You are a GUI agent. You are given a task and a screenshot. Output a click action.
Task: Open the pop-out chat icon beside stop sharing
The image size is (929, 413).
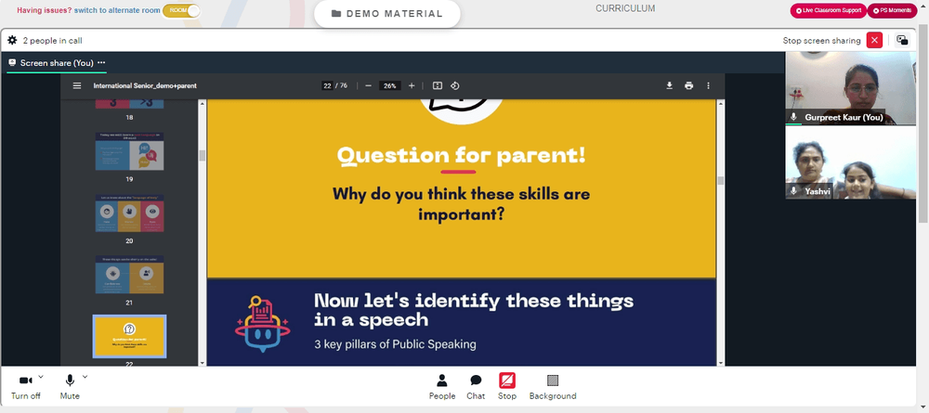tap(902, 40)
